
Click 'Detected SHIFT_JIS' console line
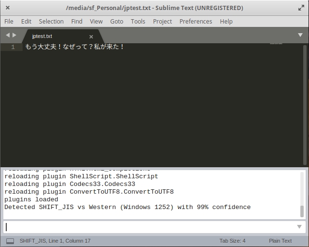pos(128,207)
